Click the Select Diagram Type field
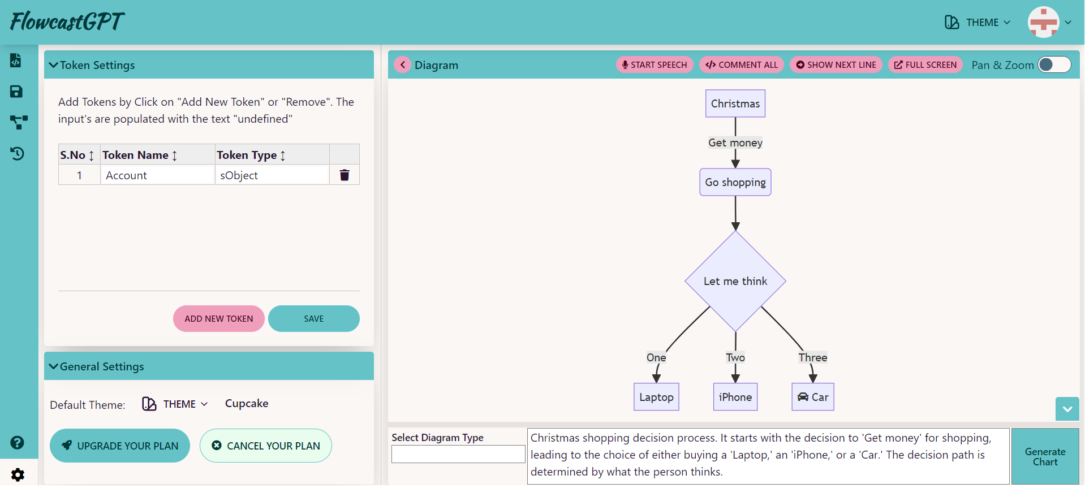The image size is (1085, 488). 458,454
